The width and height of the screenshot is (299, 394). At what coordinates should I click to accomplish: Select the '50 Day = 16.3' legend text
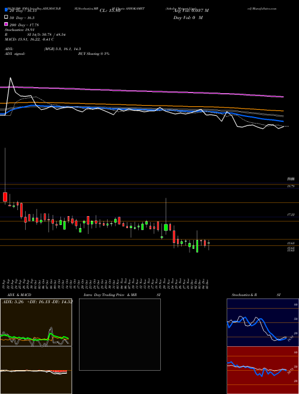(22, 18)
